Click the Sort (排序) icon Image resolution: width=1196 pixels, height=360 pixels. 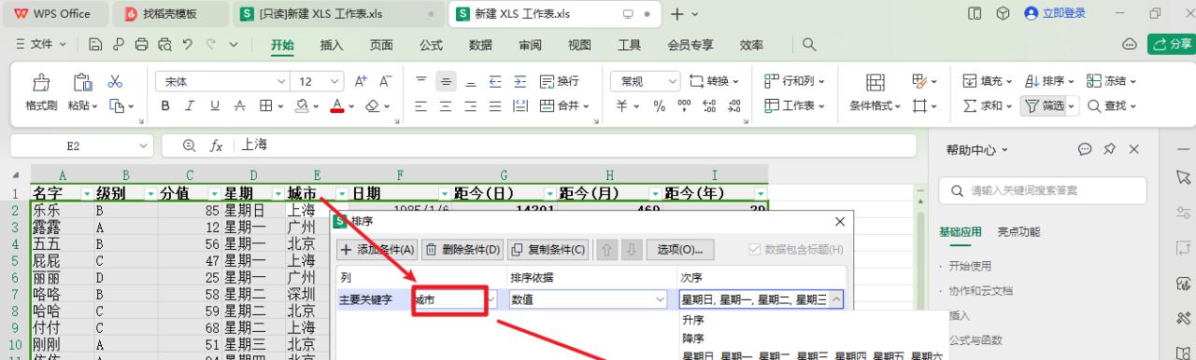coord(1032,82)
